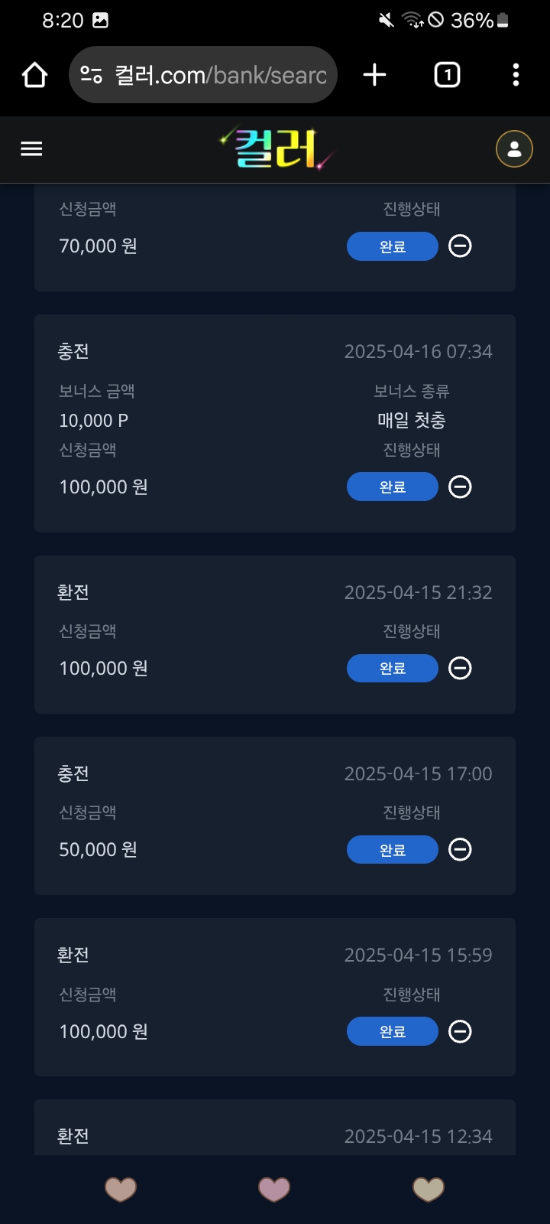Collapse the 70,000 원 entry minus icon

460,246
